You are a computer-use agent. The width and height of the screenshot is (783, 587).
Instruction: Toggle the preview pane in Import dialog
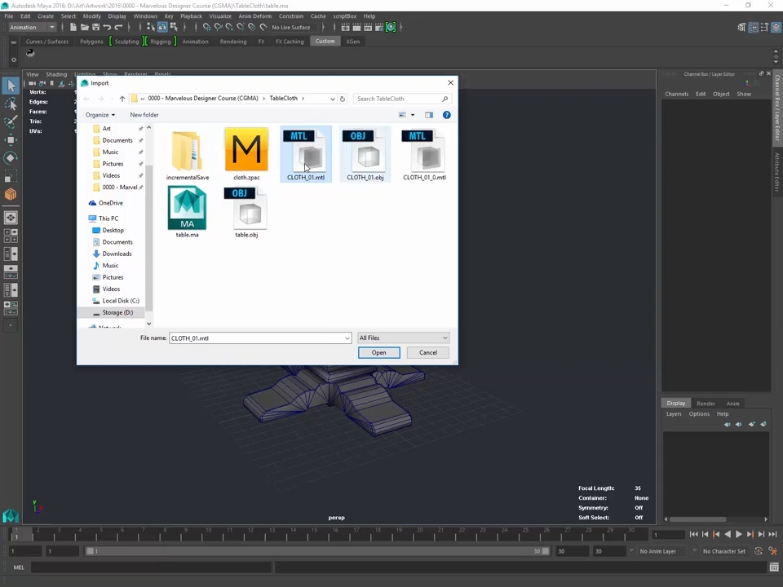[x=428, y=115]
